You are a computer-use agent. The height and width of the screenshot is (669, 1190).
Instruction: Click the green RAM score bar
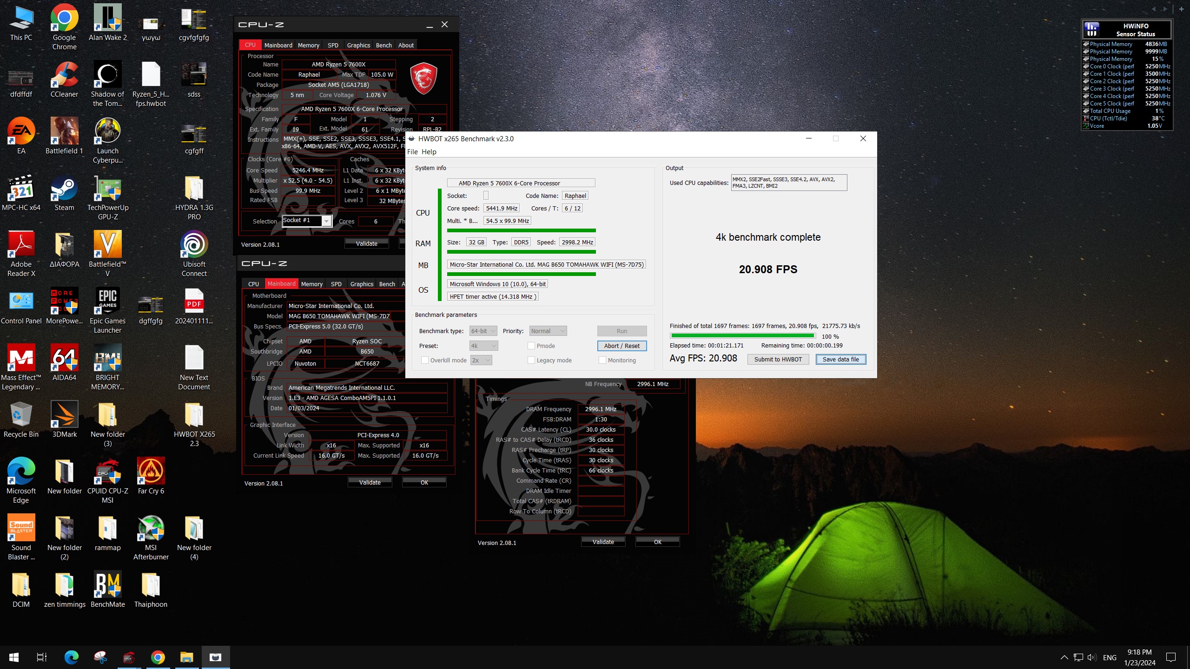(521, 252)
